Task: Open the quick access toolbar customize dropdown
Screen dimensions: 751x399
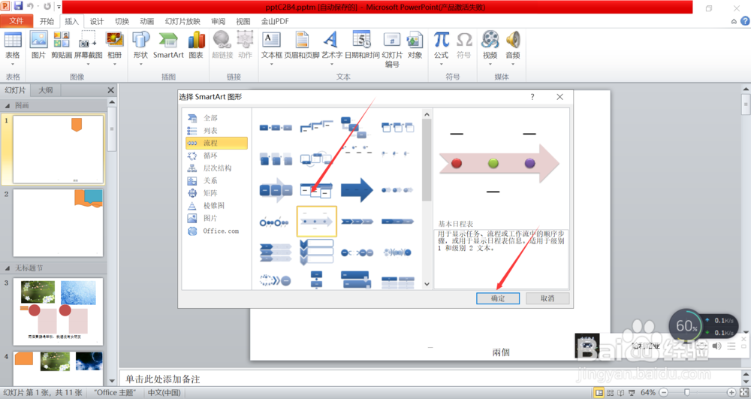Action: tap(59, 7)
